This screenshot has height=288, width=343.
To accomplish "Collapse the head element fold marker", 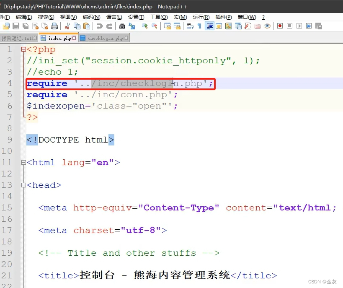I will (x=24, y=185).
